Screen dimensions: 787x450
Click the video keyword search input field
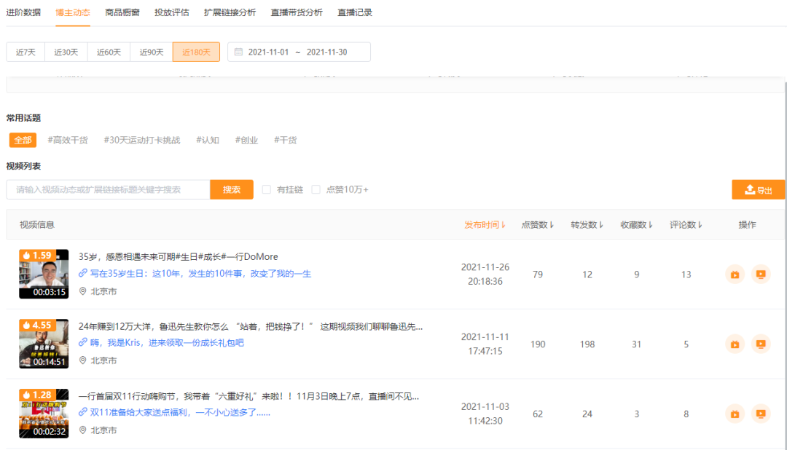click(108, 189)
